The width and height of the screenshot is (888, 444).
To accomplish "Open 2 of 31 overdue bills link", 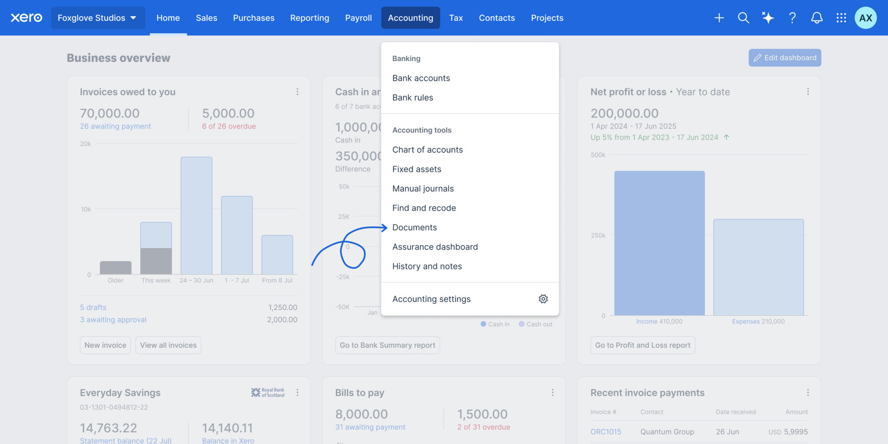I will [483, 427].
